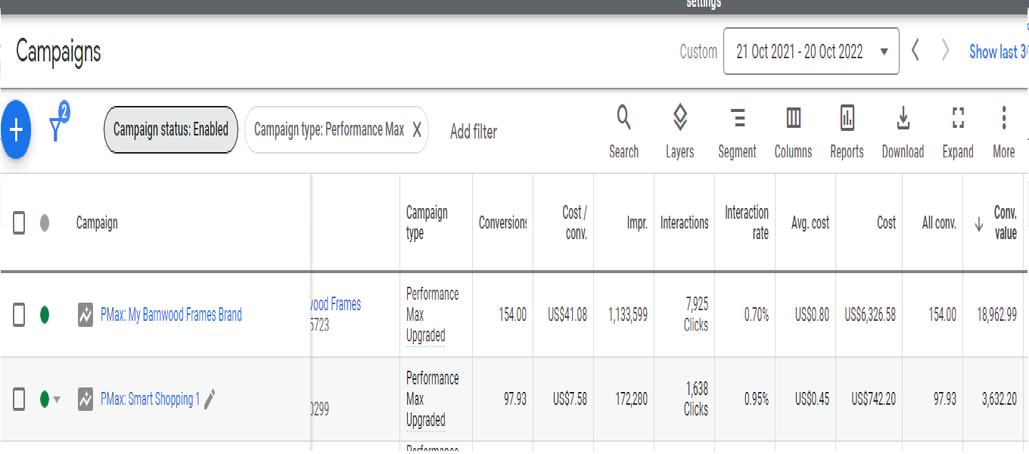Check the PMax: My Barnwood Frames Brand row
The image size is (1029, 454).
pos(20,315)
